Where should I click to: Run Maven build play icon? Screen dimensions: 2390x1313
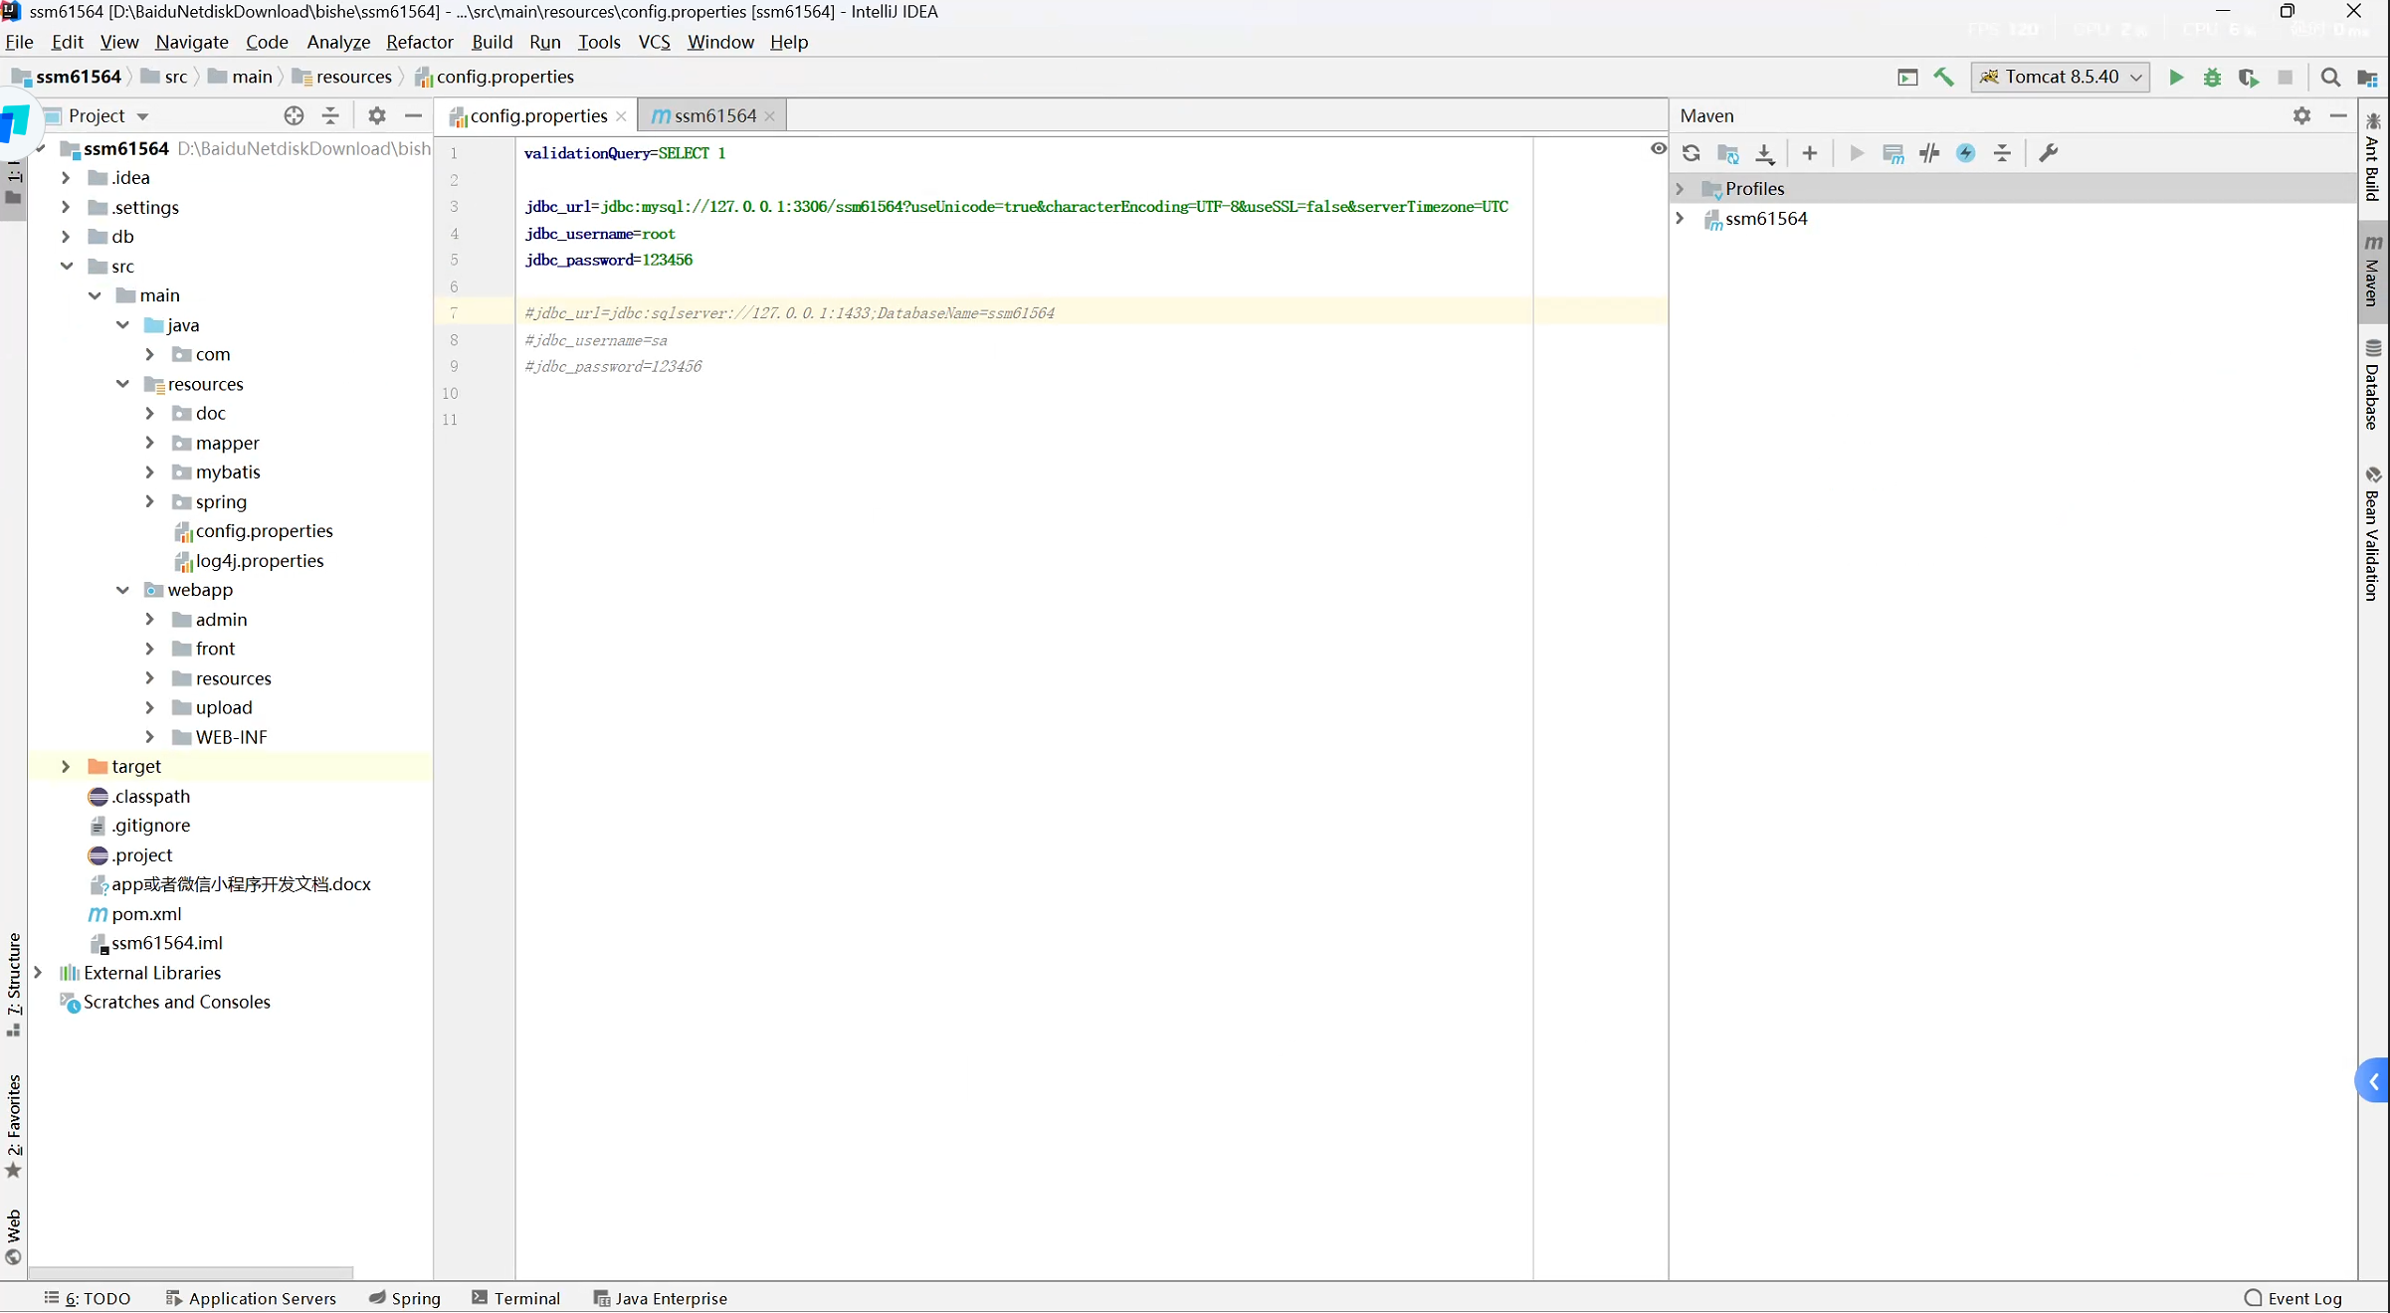[1856, 153]
